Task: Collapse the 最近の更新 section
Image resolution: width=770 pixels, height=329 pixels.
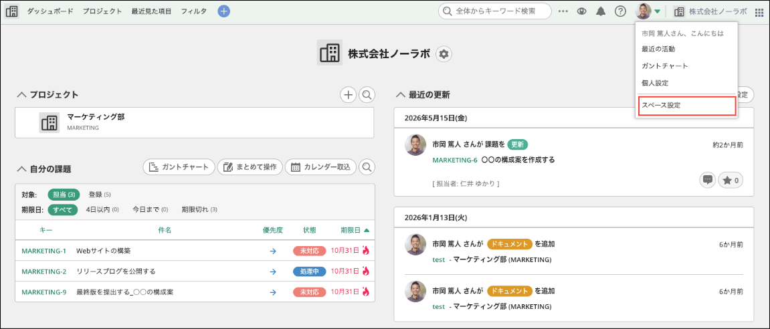Action: (400, 95)
